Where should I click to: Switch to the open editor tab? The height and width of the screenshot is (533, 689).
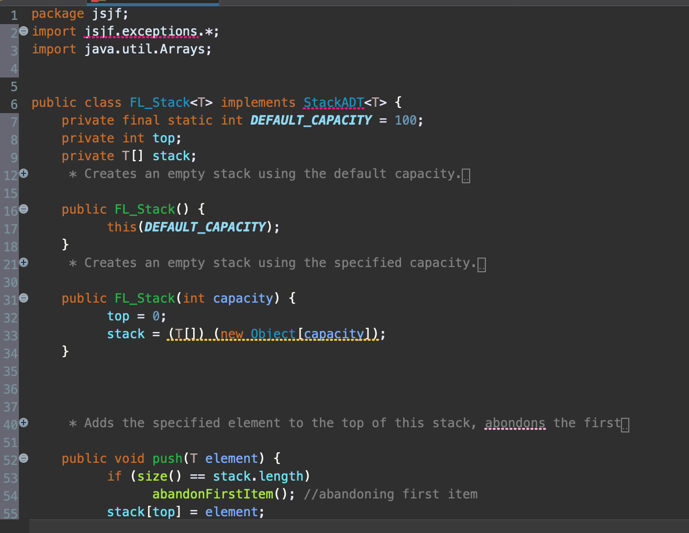coord(152,3)
